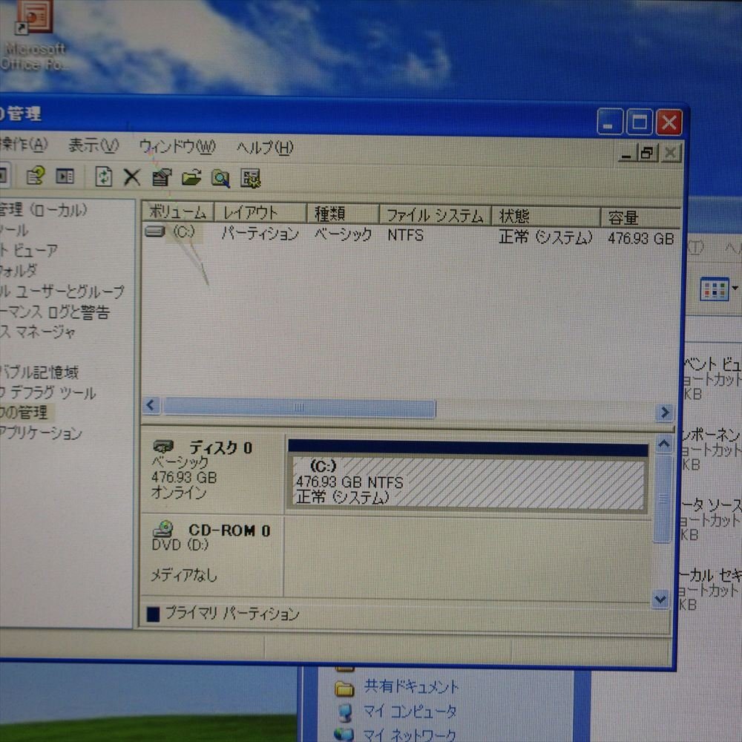The image size is (742, 742).
Task: Minimize the inner MMC child window
Action: pyautogui.click(x=626, y=154)
